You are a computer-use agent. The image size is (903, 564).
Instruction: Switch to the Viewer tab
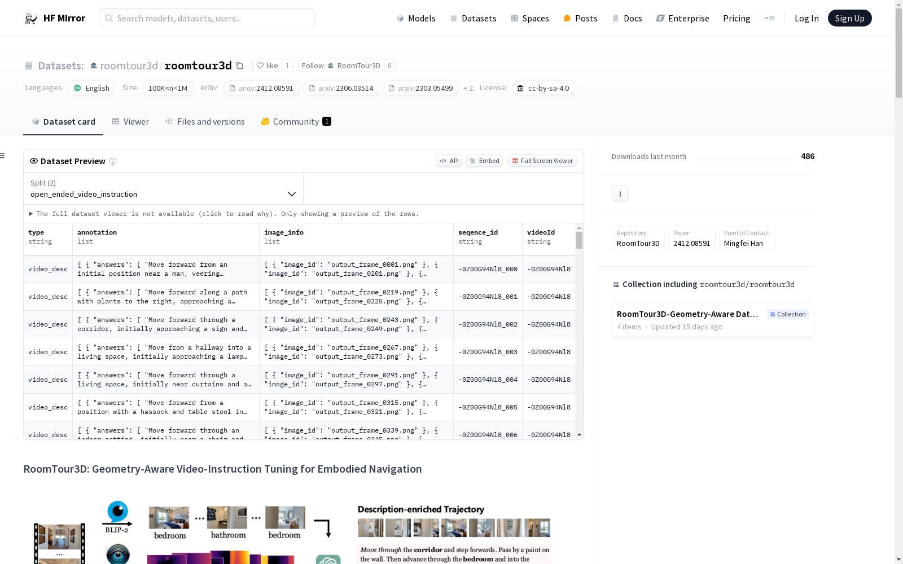(130, 121)
